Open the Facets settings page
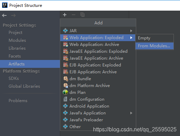The image size is (180, 136). coord(30,56)
